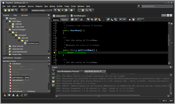Viewport: 175px width, 104px height.
Task: Toggle Show Fields blue square filter
Action: 9,95
